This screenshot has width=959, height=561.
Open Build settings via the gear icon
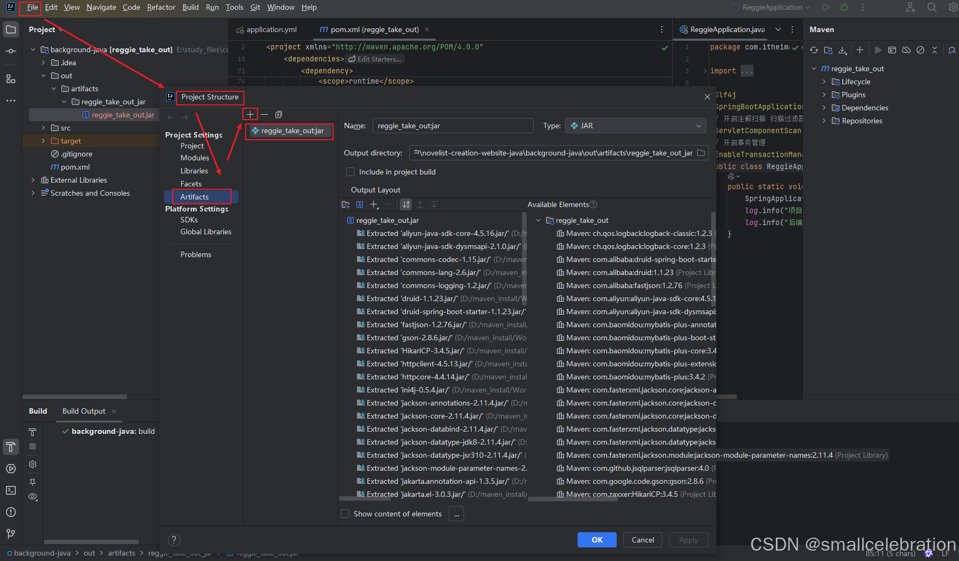[x=32, y=464]
